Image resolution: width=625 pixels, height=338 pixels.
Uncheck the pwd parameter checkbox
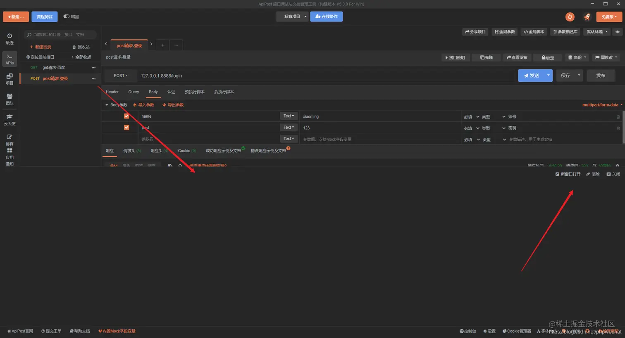click(x=126, y=128)
